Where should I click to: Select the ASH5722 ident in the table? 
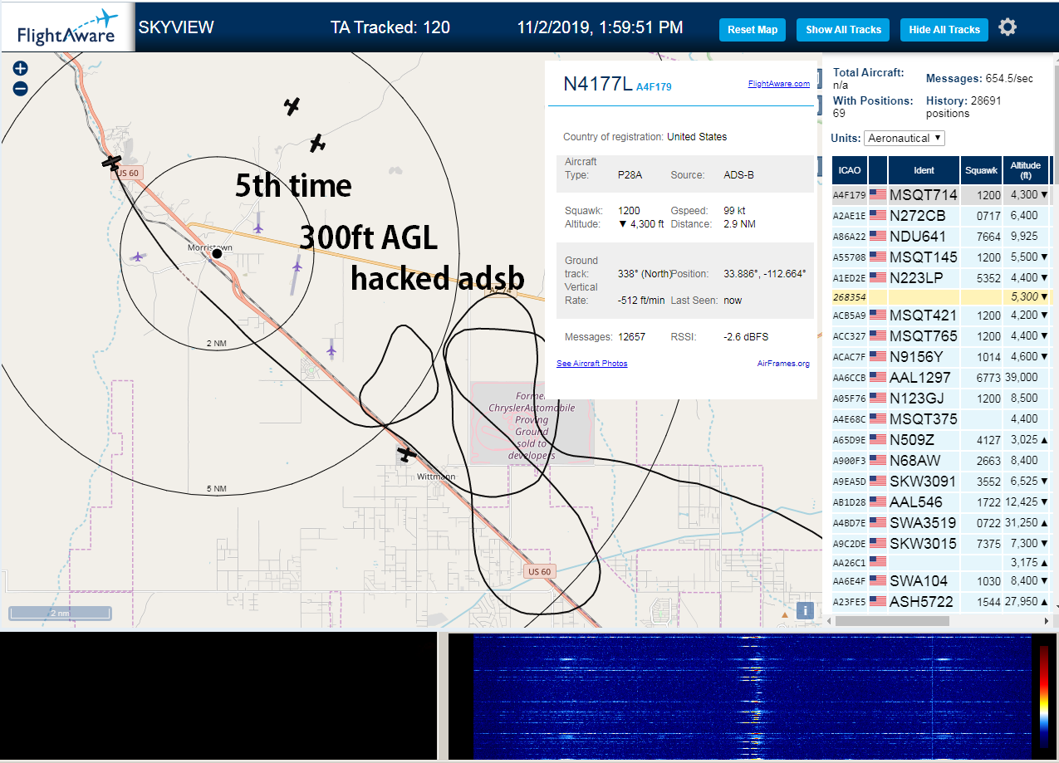[x=921, y=601]
